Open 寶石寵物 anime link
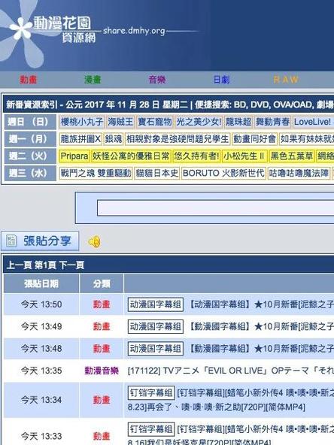The height and width of the screenshot is (445, 334). [155, 122]
